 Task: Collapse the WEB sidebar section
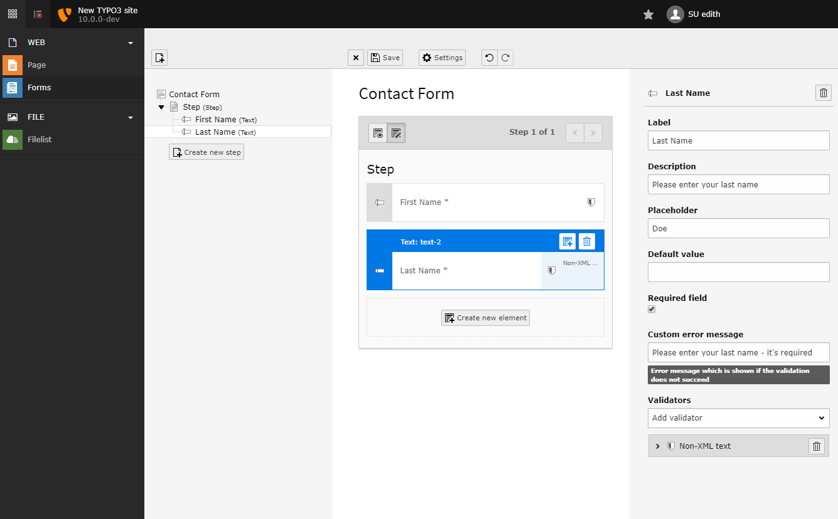point(130,43)
